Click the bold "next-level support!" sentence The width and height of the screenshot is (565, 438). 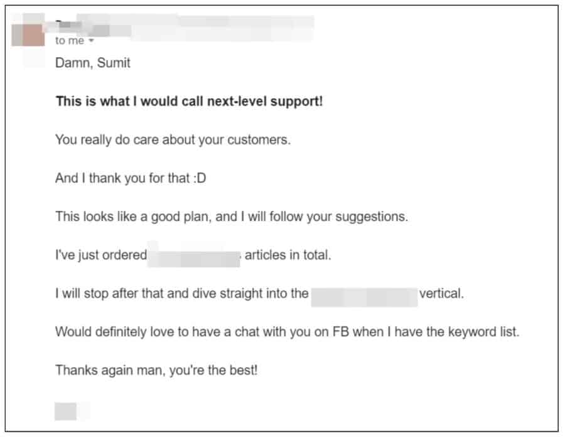tap(189, 101)
